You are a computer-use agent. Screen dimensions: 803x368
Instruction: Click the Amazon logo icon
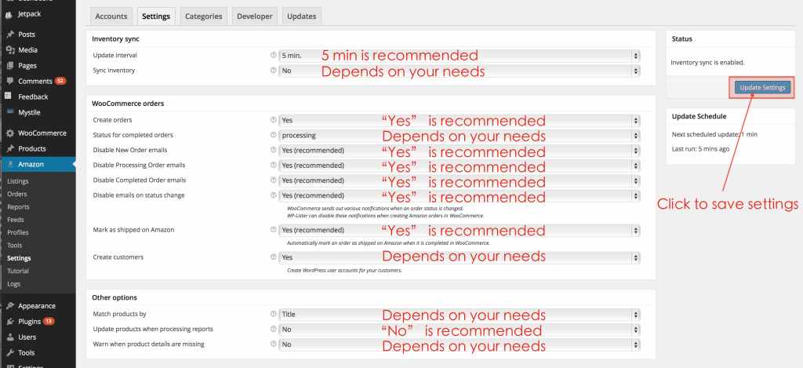pos(9,165)
